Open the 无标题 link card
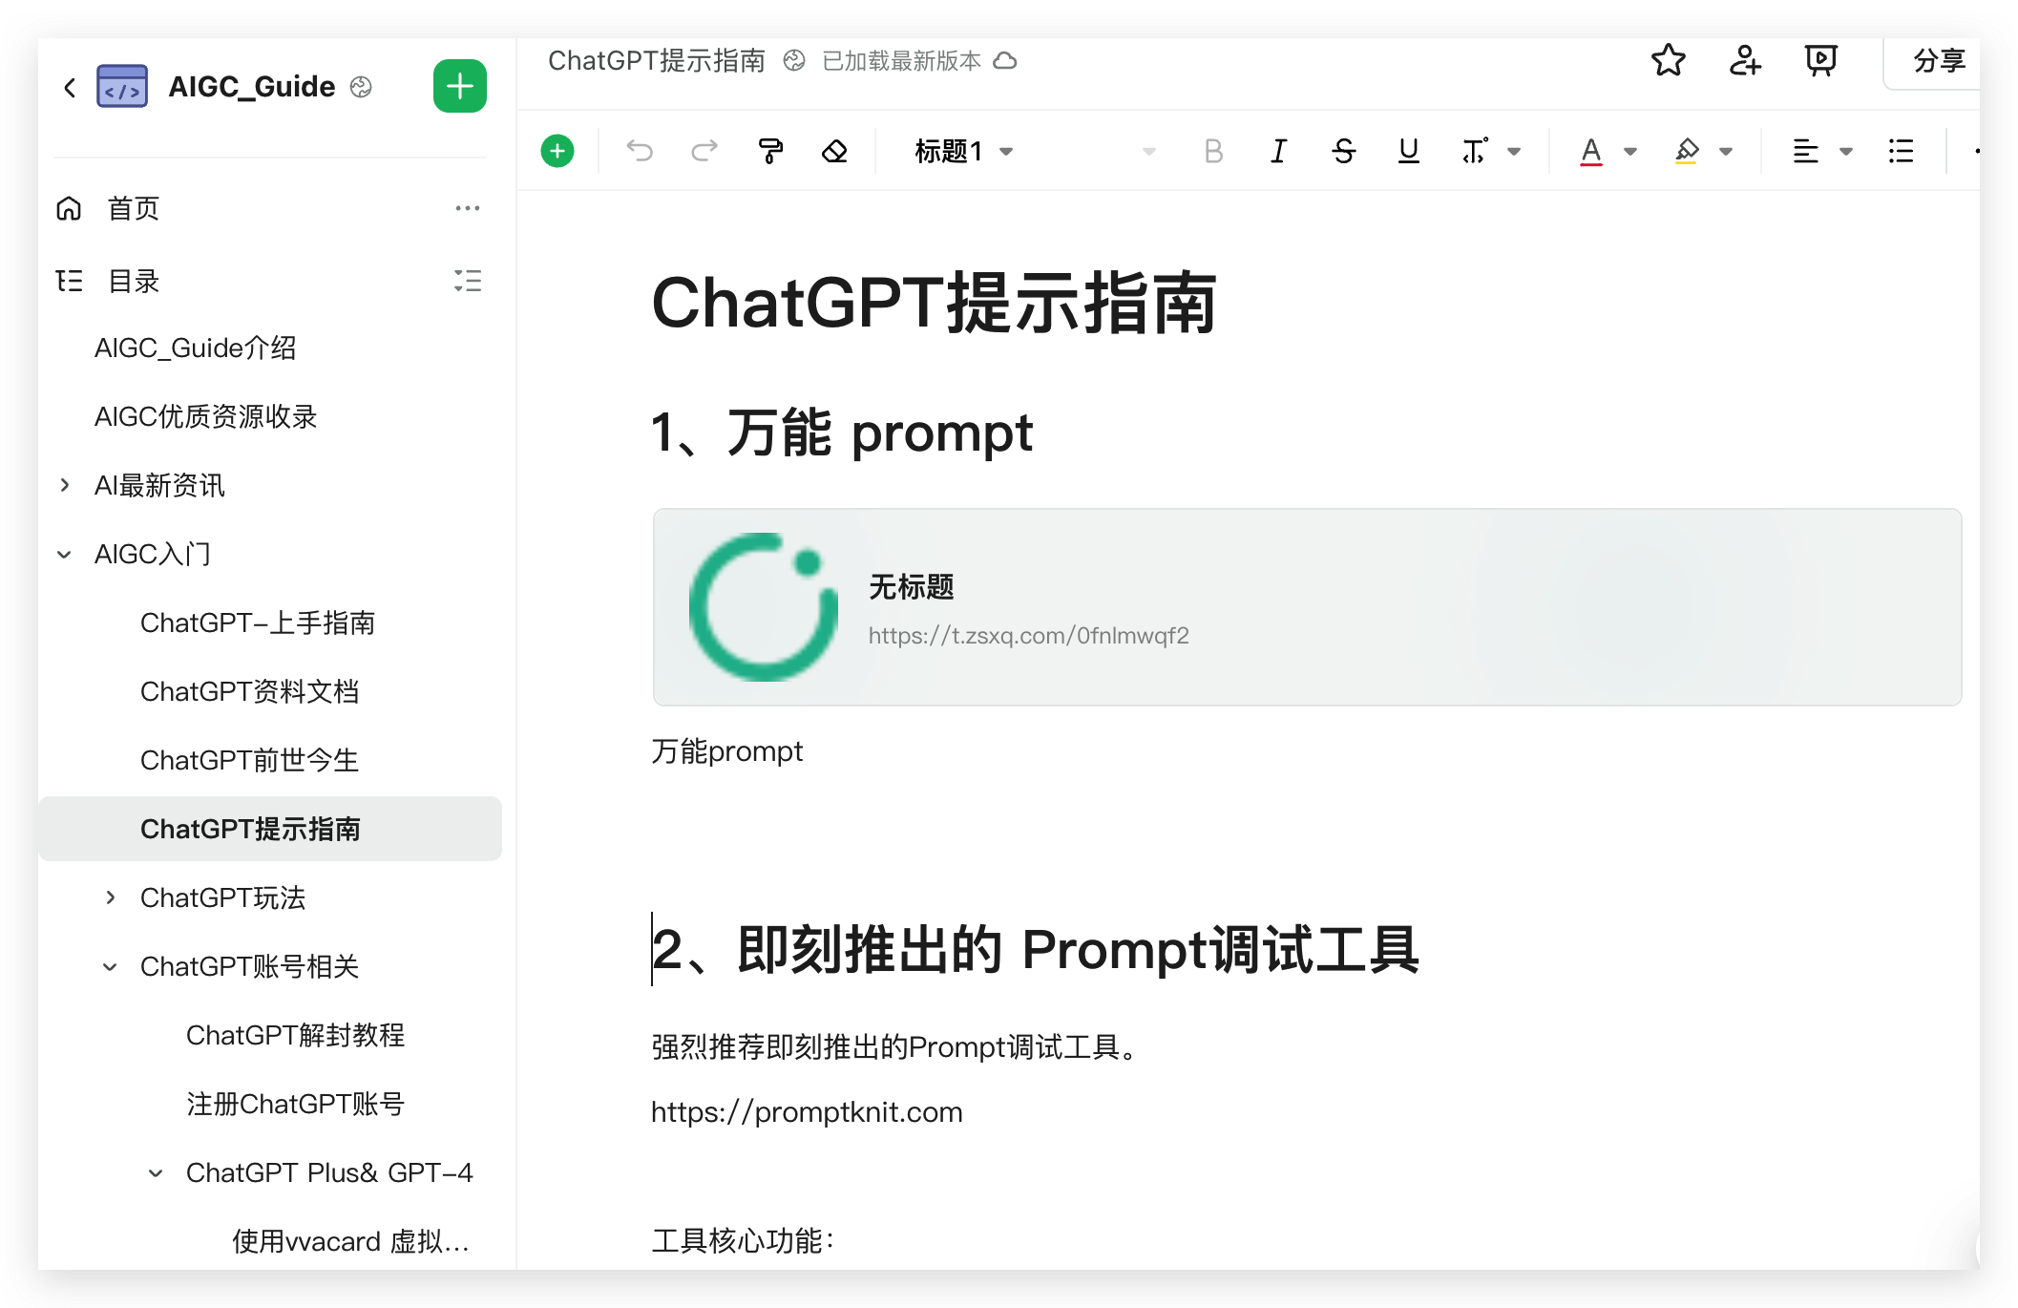2018x1308 pixels. pos(1307,607)
